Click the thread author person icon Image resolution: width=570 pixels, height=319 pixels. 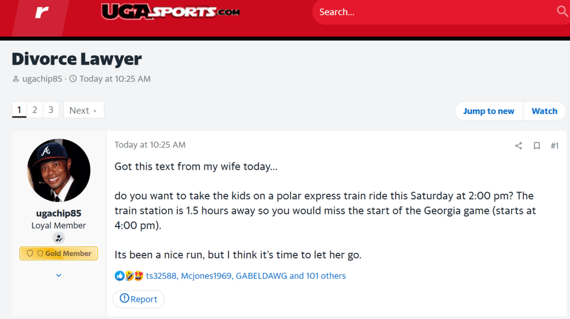click(x=16, y=79)
